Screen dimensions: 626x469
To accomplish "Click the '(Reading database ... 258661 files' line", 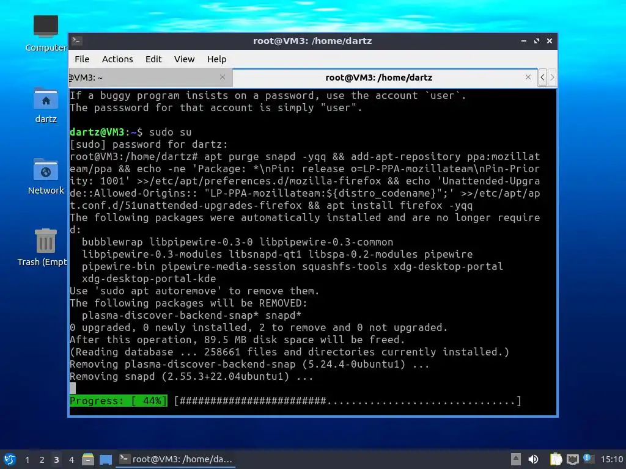I will coord(289,352).
